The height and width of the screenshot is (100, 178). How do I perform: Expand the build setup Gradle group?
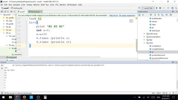(x=144, y=34)
